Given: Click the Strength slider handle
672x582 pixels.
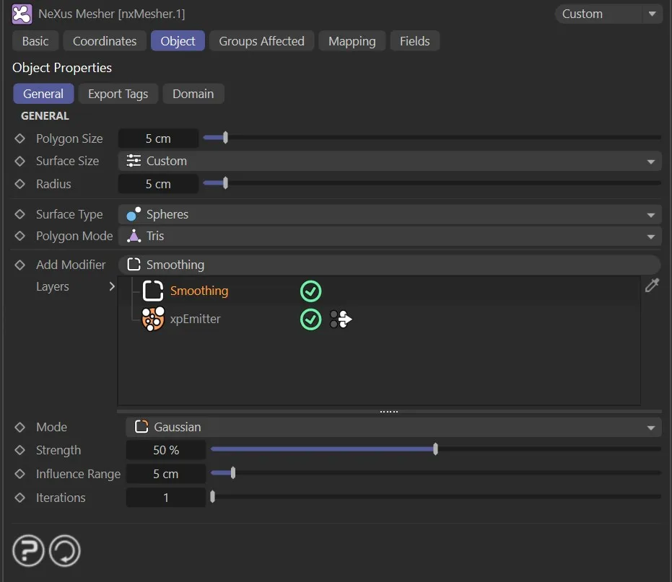Looking at the screenshot, I should 435,449.
